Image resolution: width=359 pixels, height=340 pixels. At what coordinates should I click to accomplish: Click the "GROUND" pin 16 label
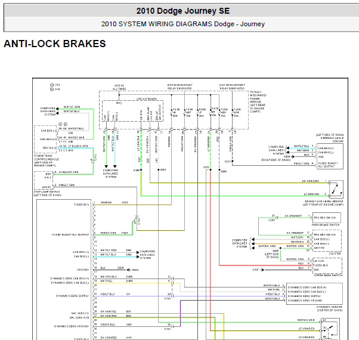83,270
